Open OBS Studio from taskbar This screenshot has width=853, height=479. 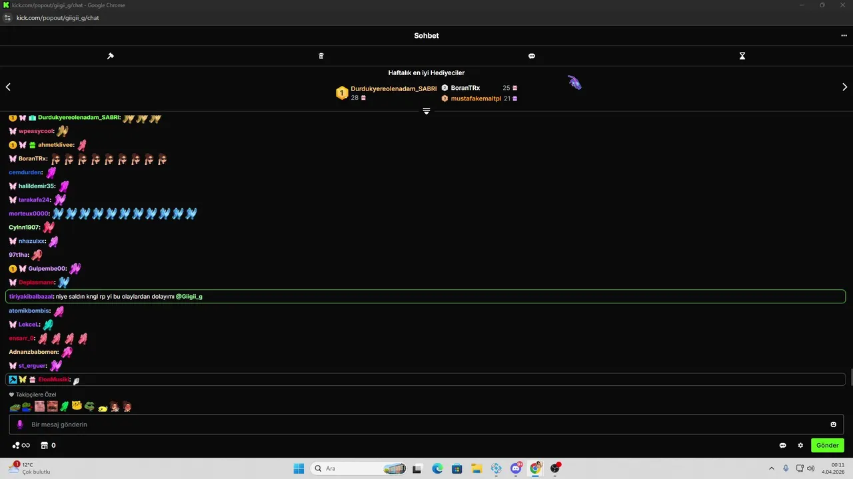(x=554, y=468)
